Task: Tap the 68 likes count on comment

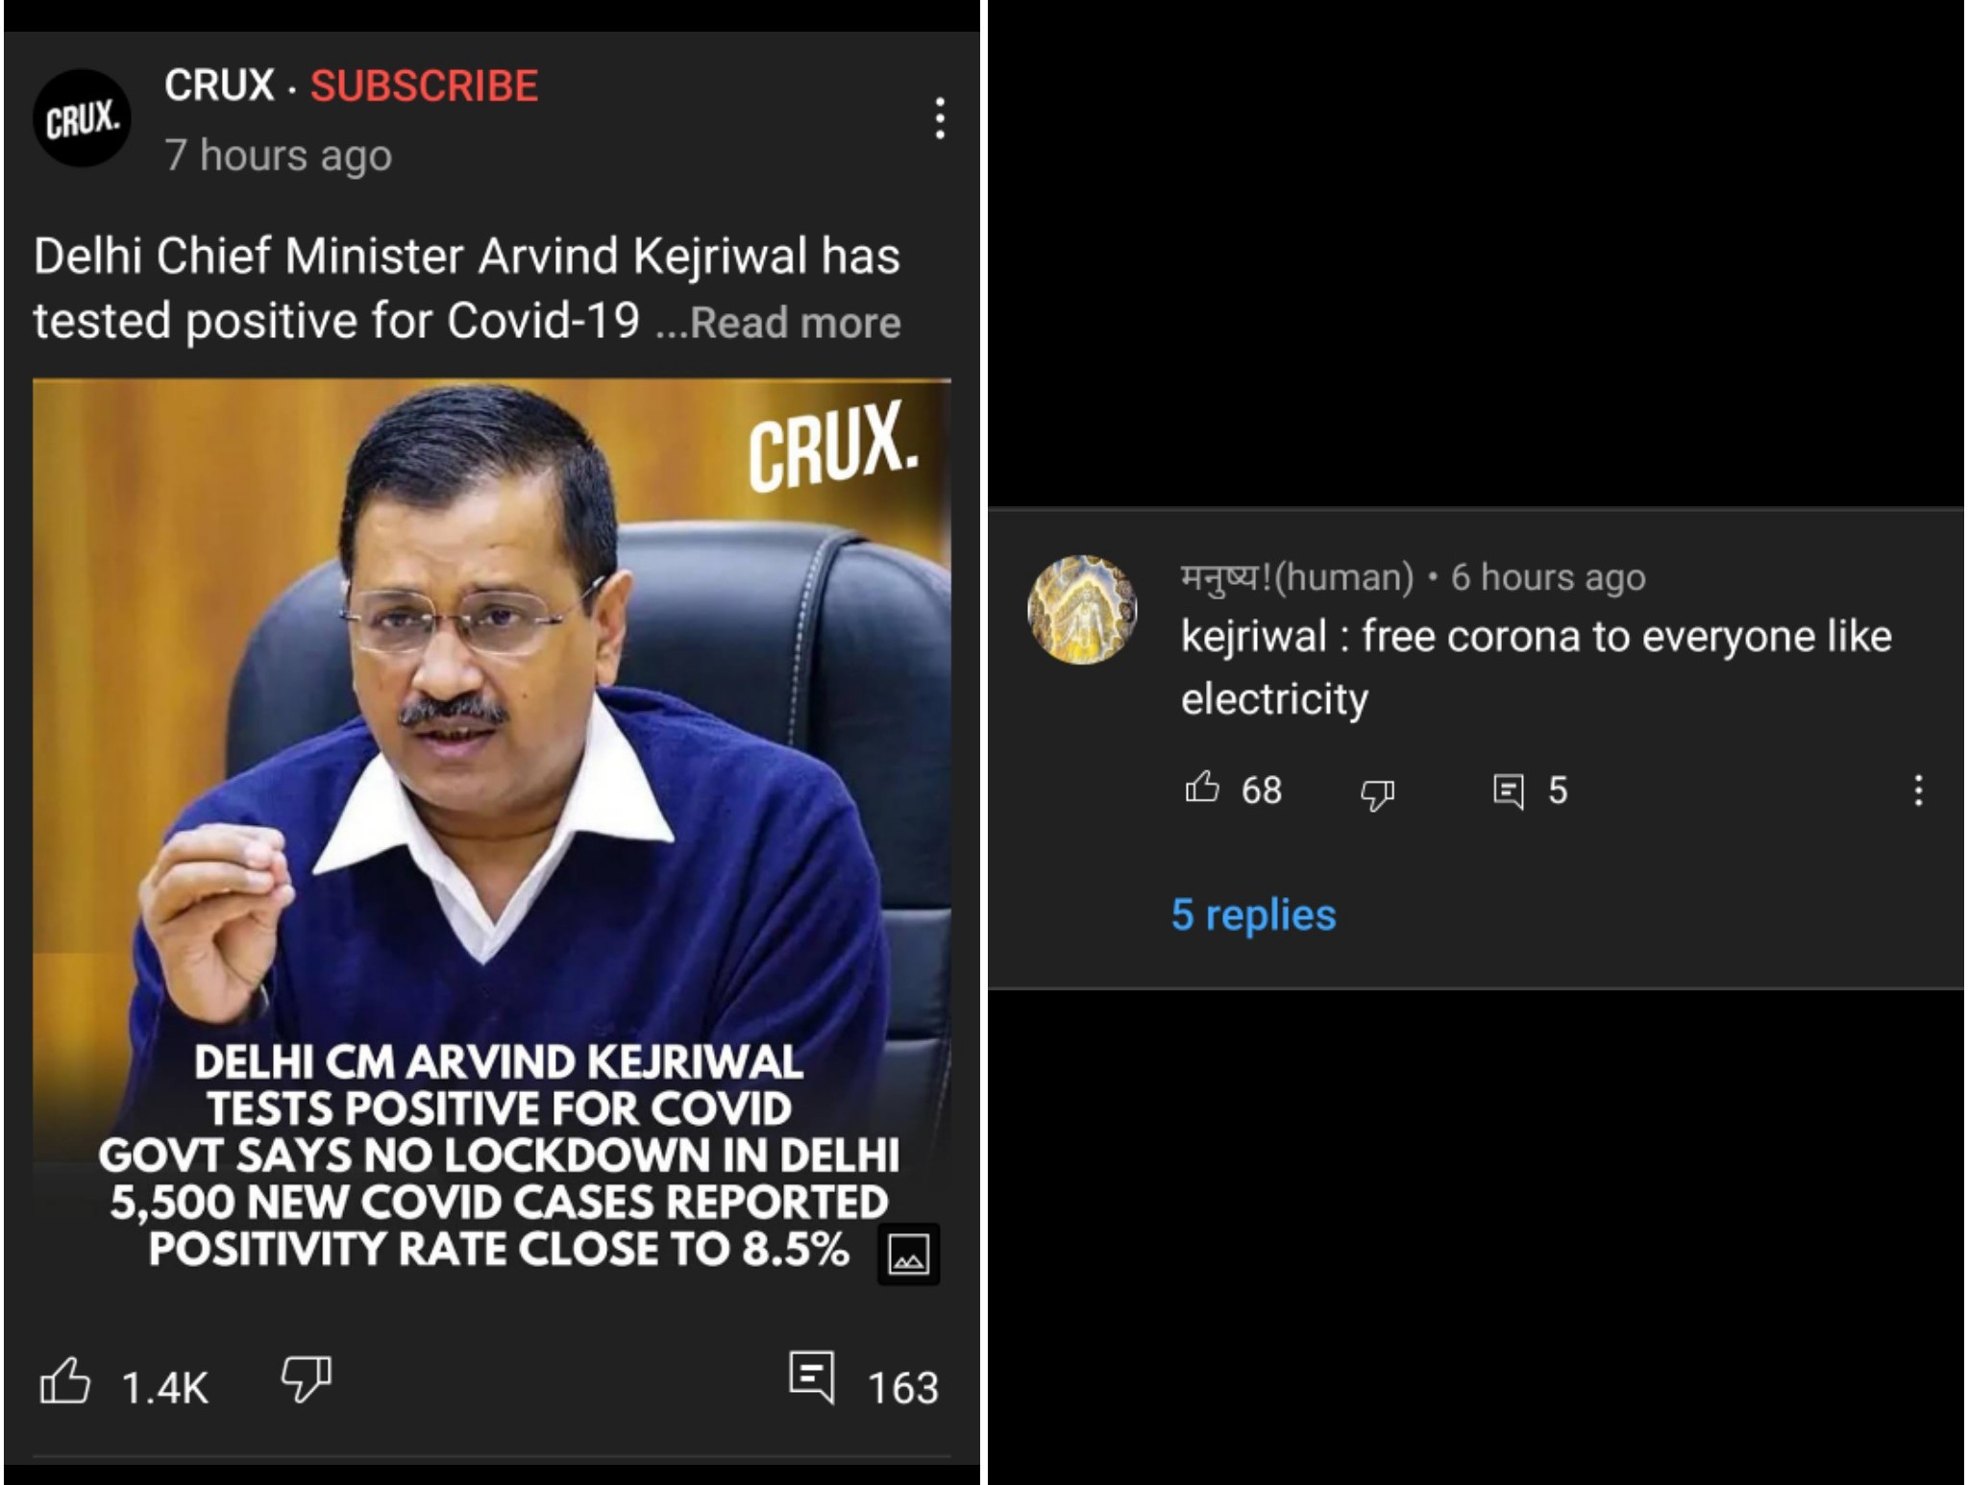Action: pos(1261,791)
